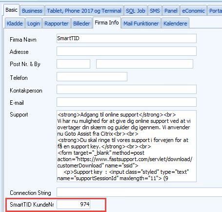Select the Firma Info sub-tab
Screen dimensions: 222x212
click(x=107, y=23)
